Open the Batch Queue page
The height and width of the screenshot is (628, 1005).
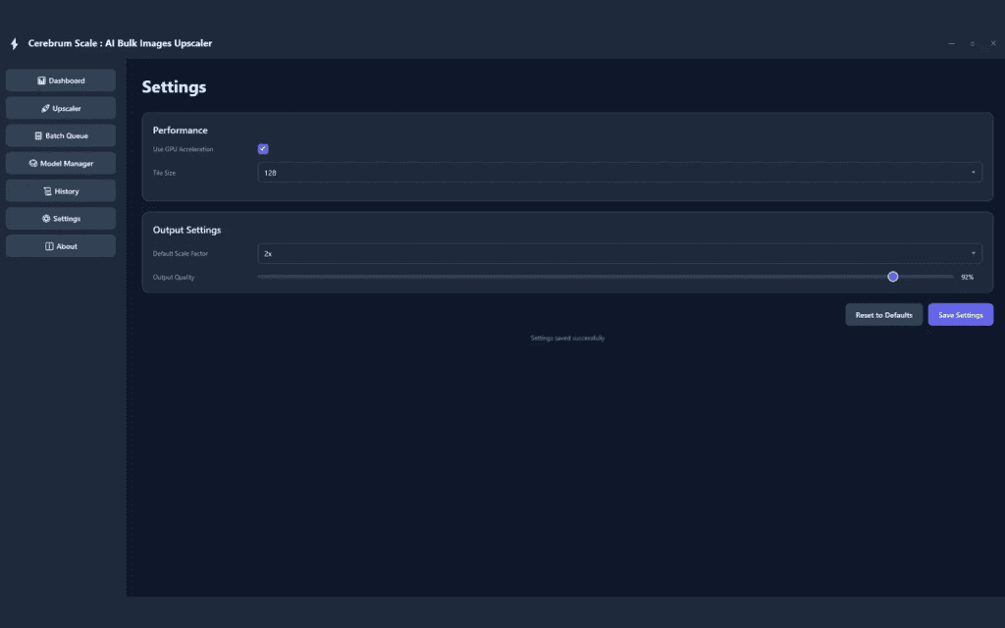coord(61,135)
